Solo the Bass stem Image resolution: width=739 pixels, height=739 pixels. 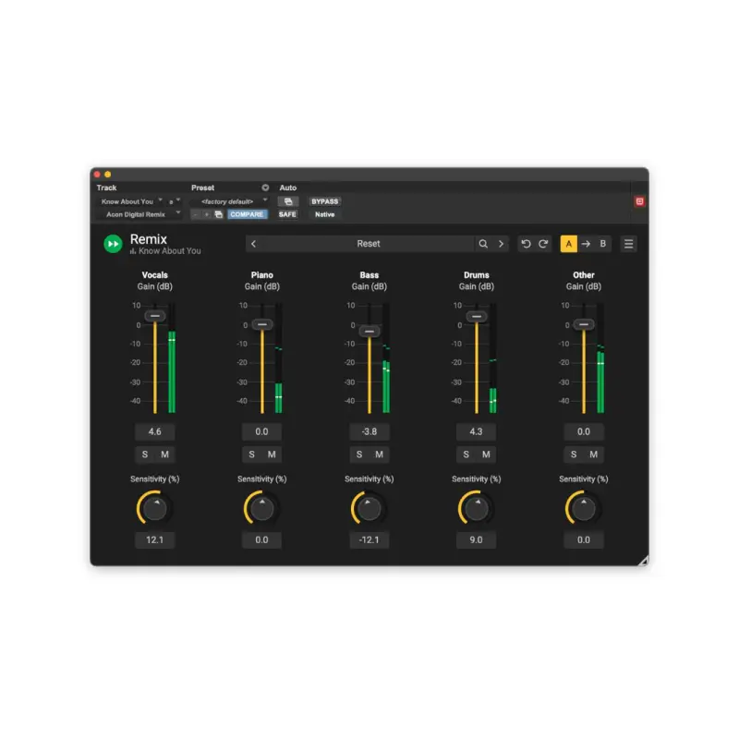(359, 454)
